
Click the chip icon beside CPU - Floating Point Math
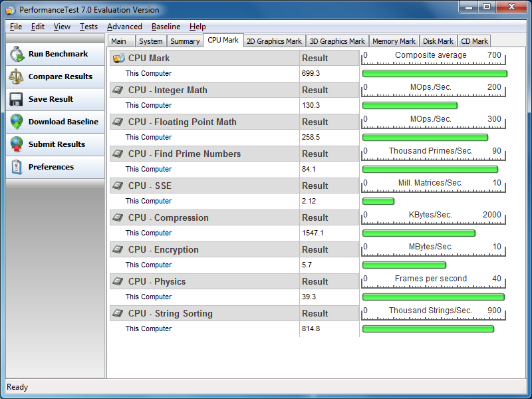tap(118, 122)
